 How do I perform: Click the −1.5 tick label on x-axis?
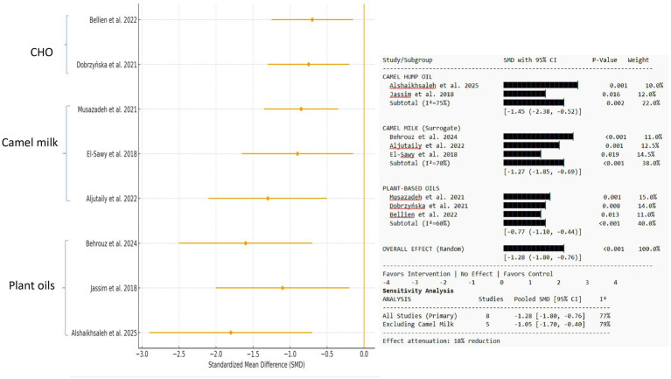[x=253, y=354]
